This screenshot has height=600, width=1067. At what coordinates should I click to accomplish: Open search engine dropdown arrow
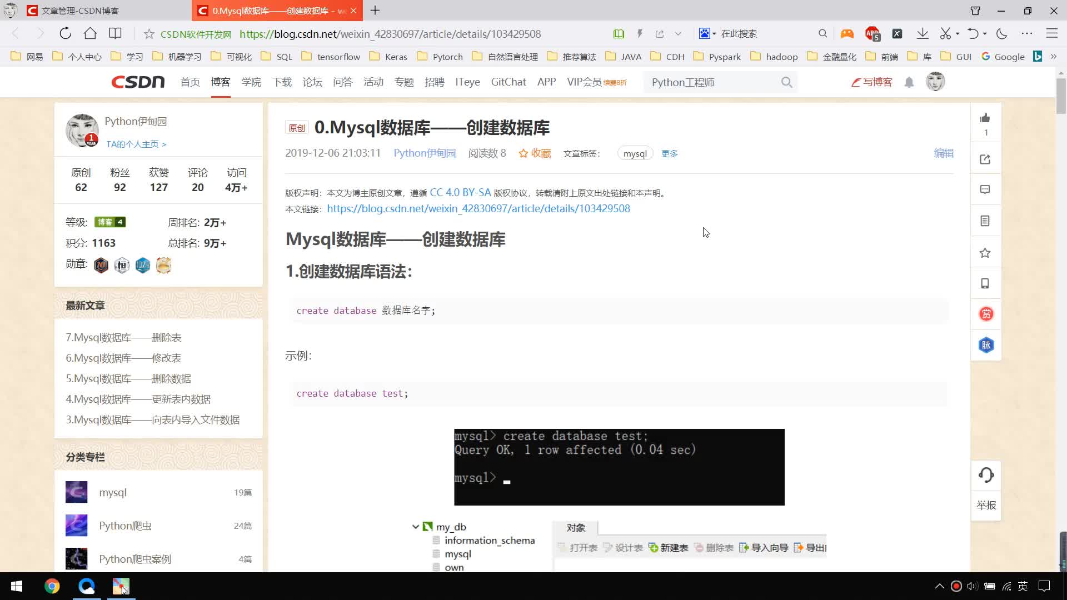pos(714,34)
